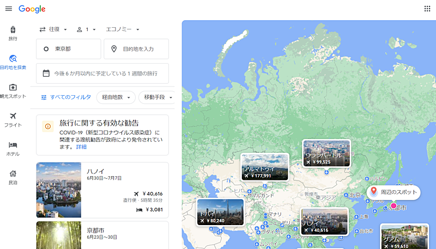Expand the 往復 trip type dropdown

[53, 29]
